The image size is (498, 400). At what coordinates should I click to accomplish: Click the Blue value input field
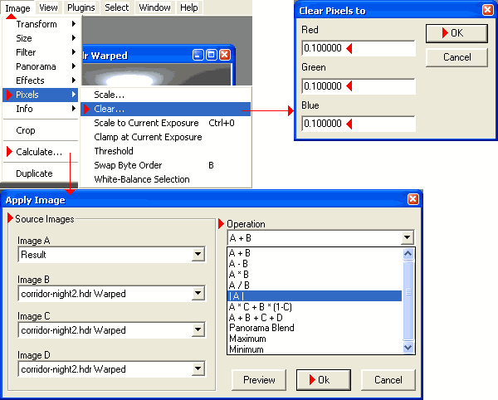point(357,124)
